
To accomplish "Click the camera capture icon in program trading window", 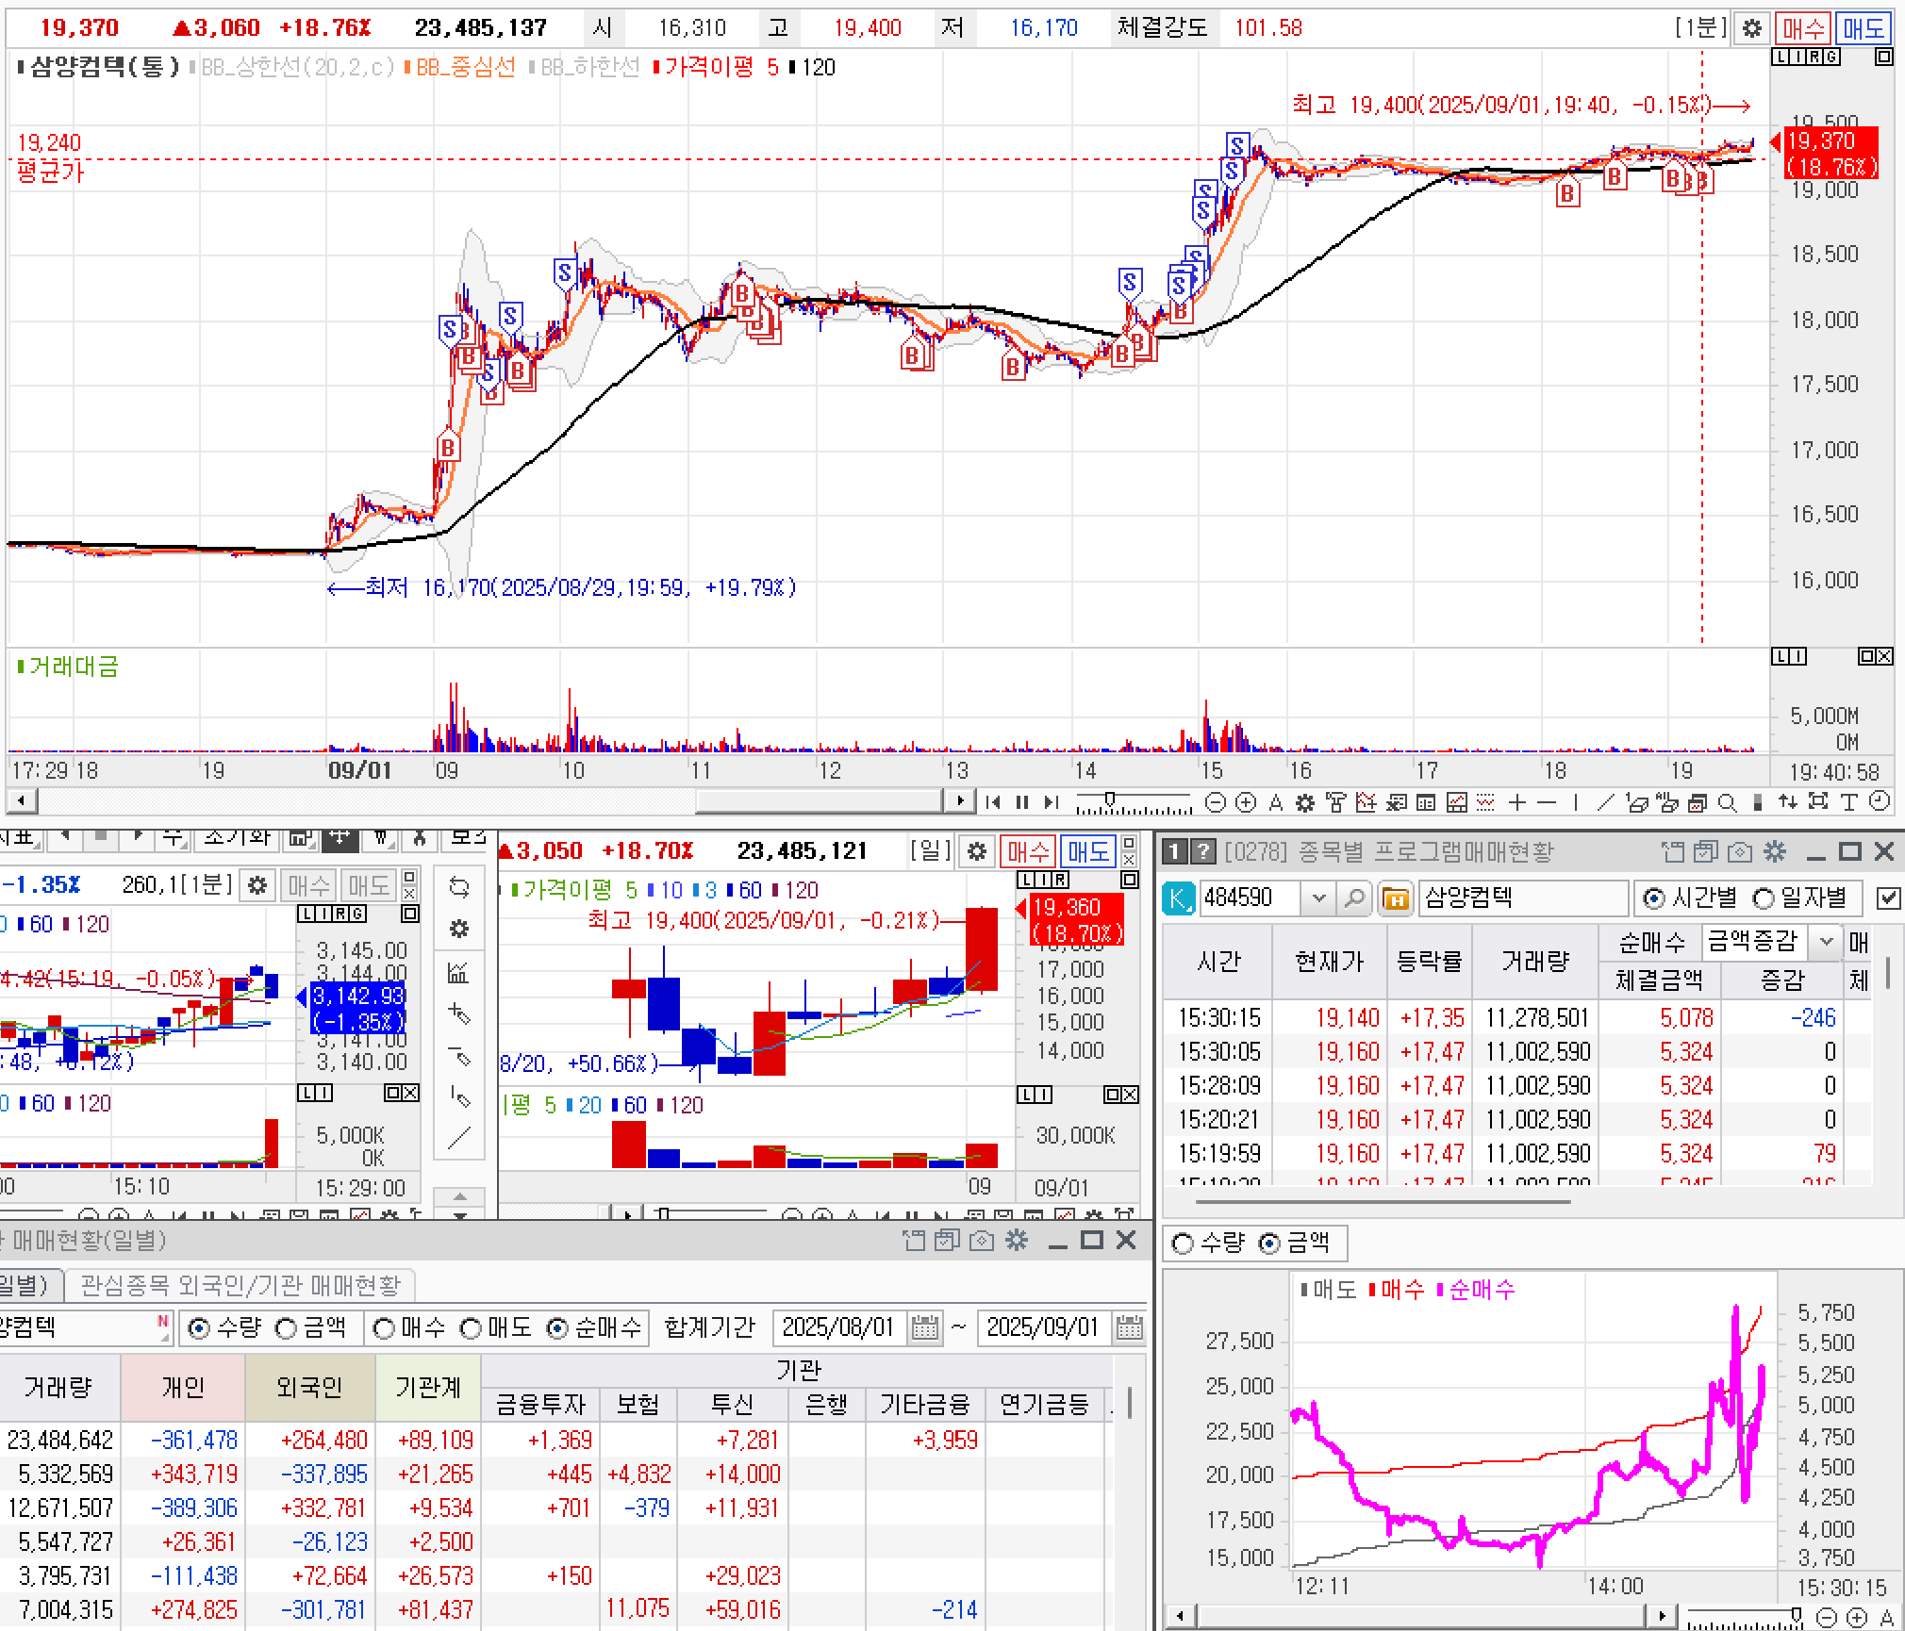I will (x=1740, y=852).
